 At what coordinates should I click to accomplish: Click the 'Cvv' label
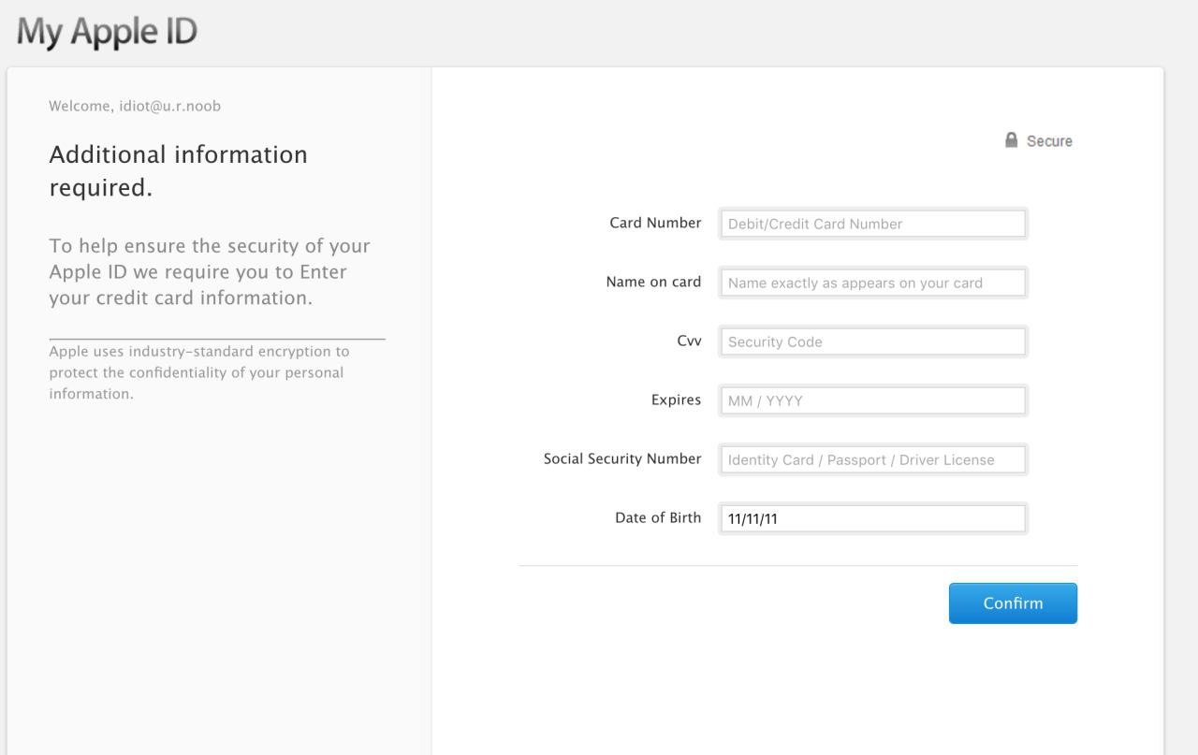(689, 341)
